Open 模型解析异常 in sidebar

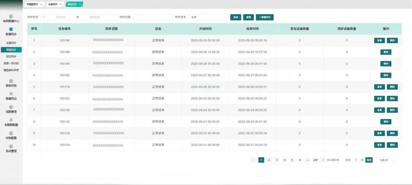pyautogui.click(x=11, y=70)
